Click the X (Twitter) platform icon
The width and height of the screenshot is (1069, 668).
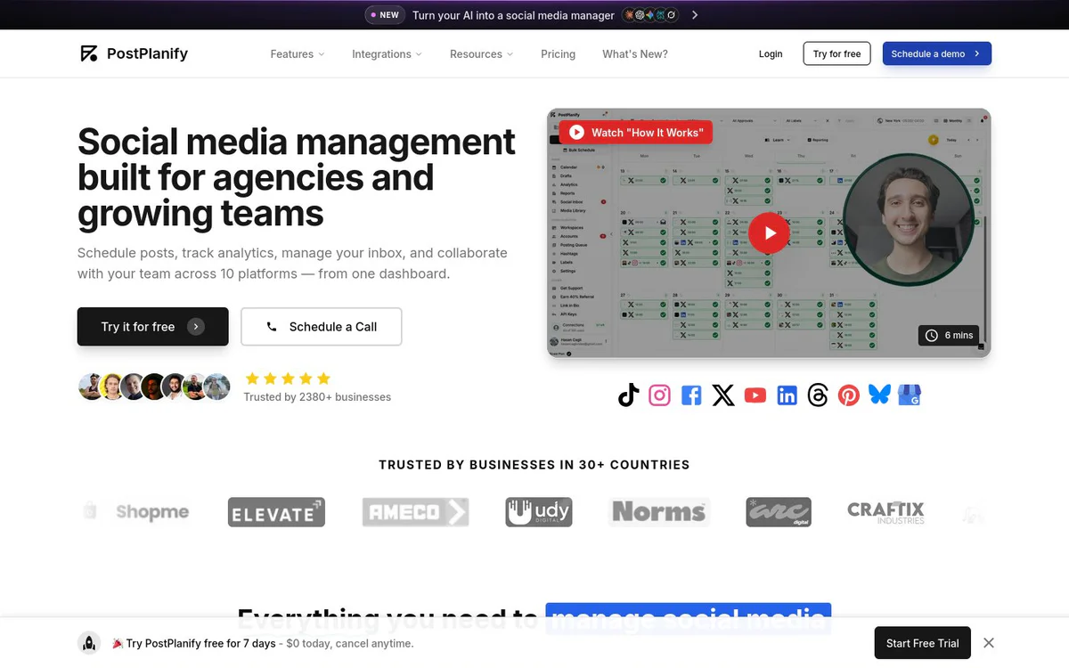coord(723,395)
